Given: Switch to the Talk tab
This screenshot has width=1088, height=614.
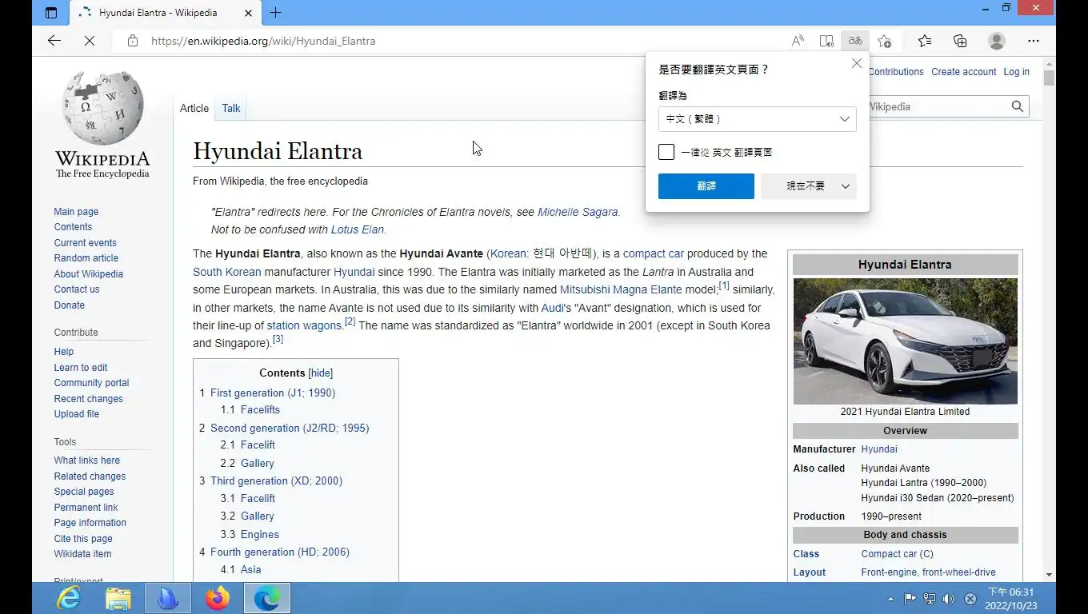Looking at the screenshot, I should 231,108.
